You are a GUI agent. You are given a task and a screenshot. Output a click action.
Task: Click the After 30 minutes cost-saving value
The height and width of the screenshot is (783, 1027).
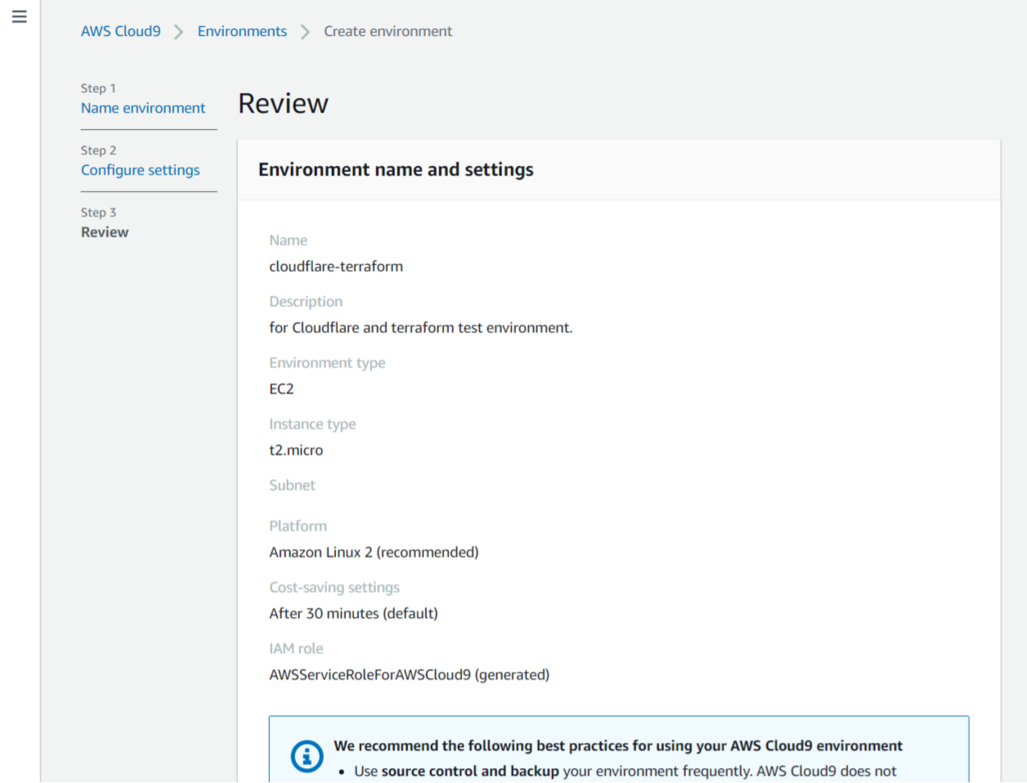tap(353, 614)
